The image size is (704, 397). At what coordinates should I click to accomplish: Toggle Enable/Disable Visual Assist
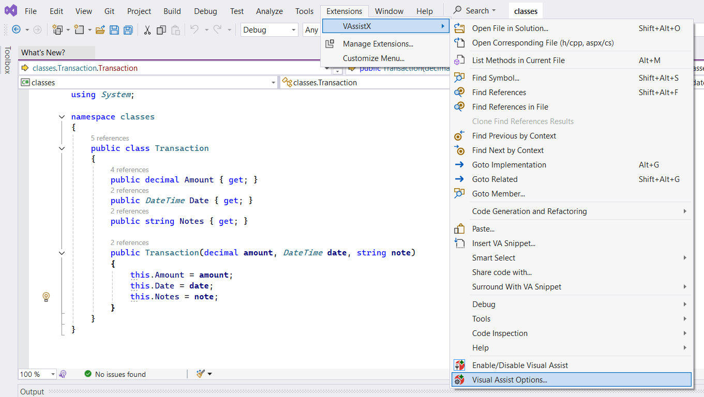[x=520, y=365]
